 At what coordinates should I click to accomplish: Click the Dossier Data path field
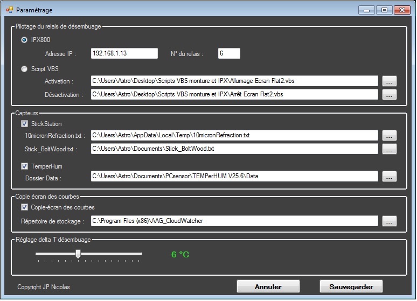(x=234, y=176)
